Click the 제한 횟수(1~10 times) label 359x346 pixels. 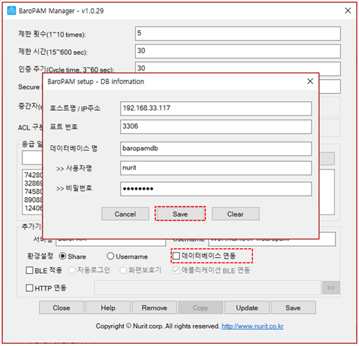coord(52,34)
